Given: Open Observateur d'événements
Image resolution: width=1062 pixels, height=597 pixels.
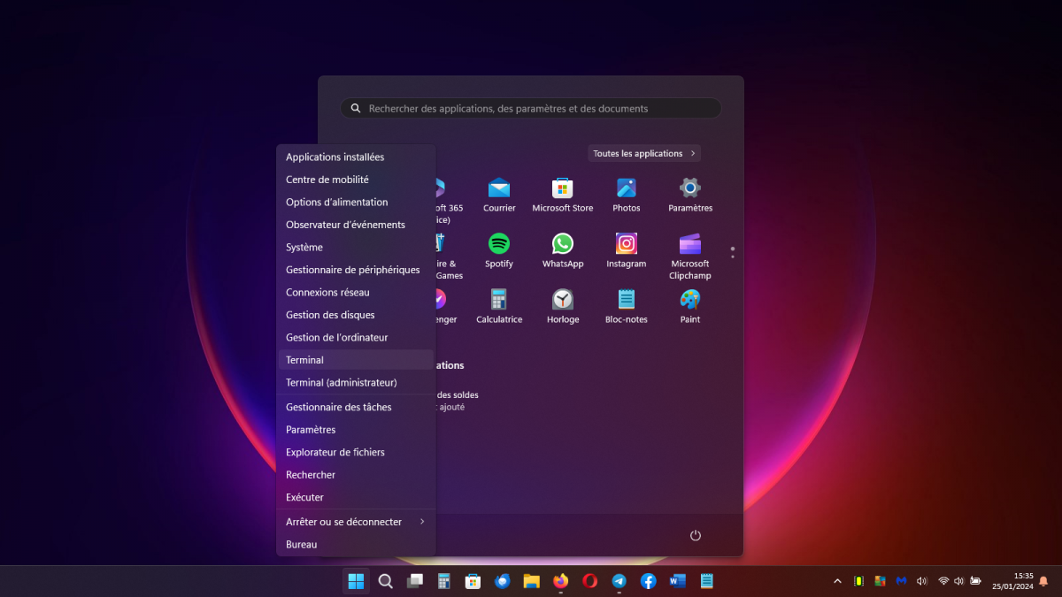Looking at the screenshot, I should point(356,225).
